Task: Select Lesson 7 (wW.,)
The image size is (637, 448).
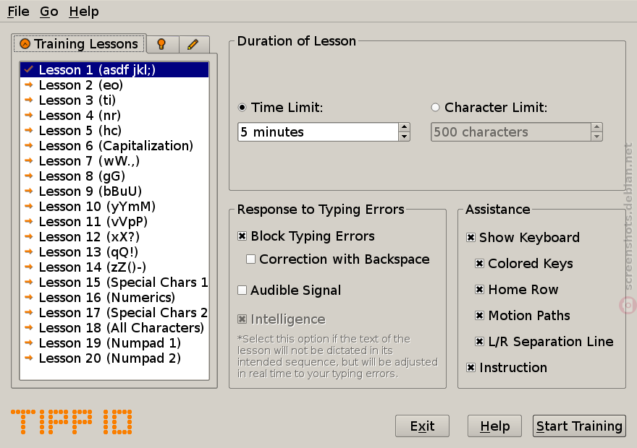Action: (x=114, y=161)
